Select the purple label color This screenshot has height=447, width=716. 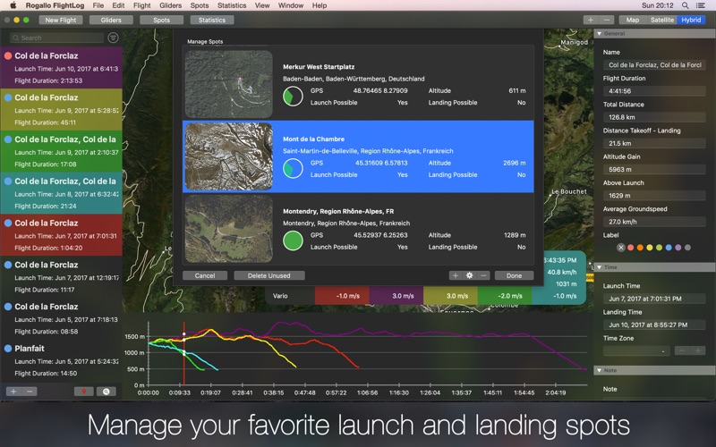678,248
